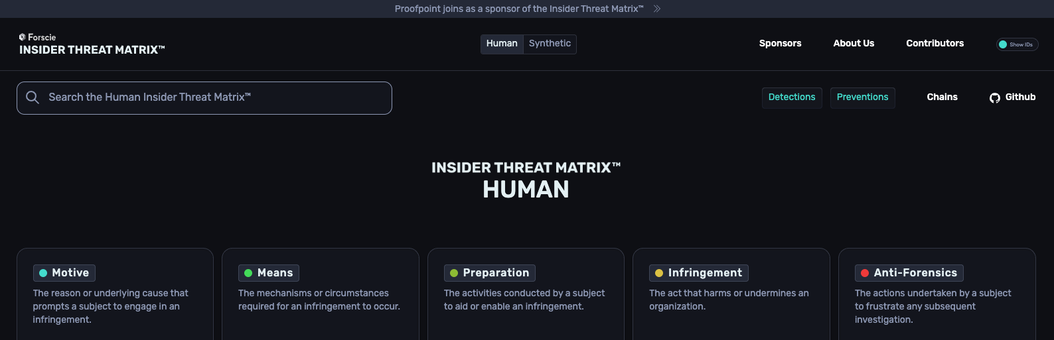The height and width of the screenshot is (340, 1054).
Task: Click the Means description starting 'The mechanisms or circumstances'
Action: (319, 300)
